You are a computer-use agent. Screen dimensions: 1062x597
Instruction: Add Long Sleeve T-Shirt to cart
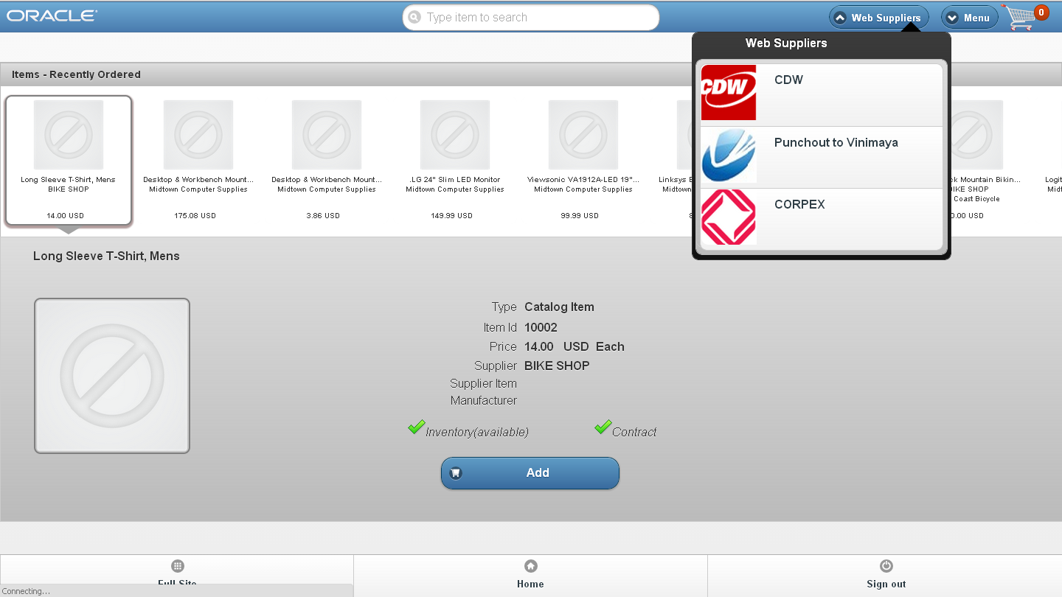[530, 473]
